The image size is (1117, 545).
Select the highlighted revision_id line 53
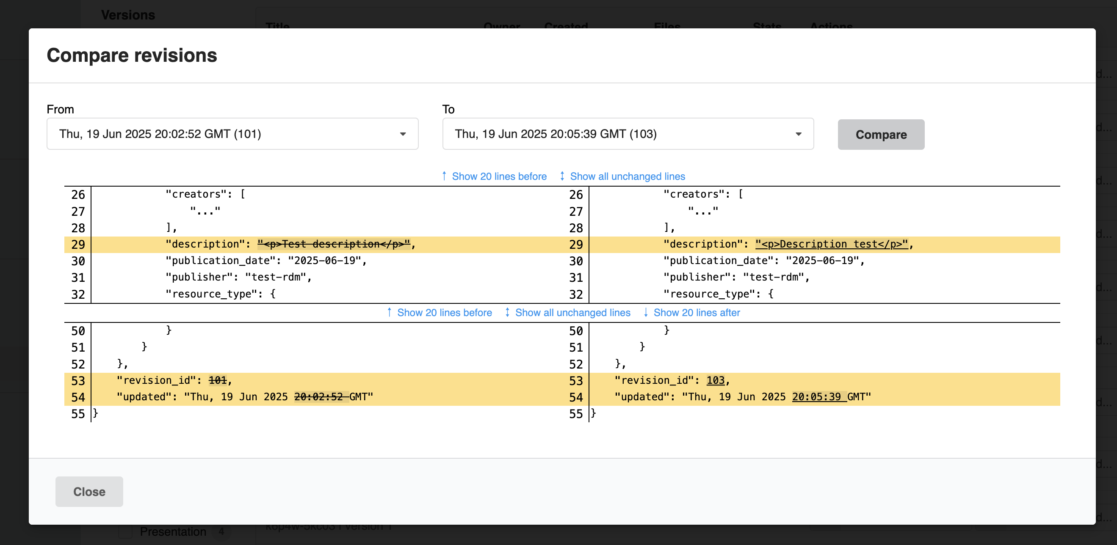174,380
